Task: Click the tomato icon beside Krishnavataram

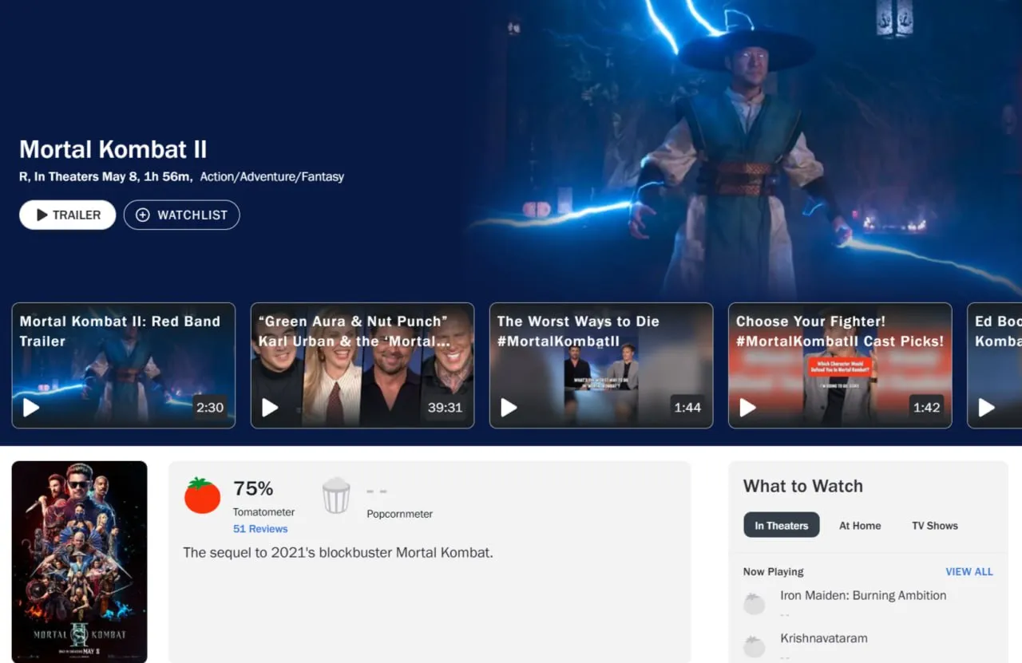Action: point(755,646)
